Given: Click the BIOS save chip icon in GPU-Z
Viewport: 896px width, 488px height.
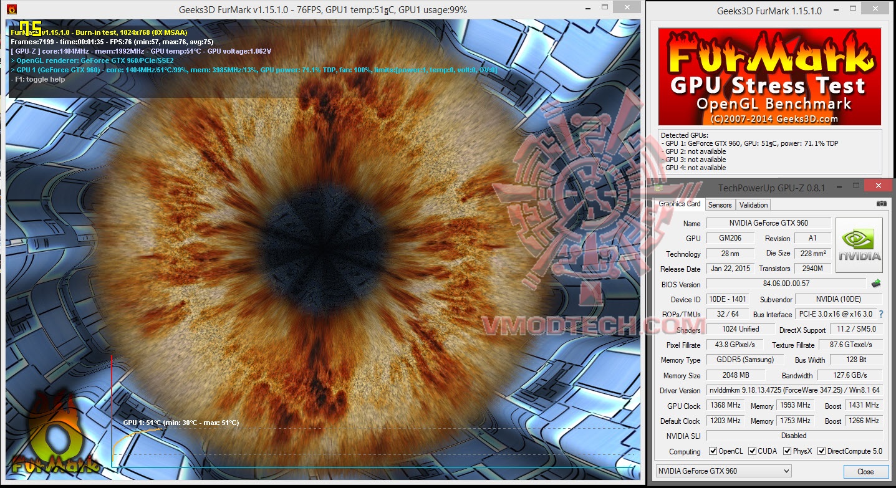Looking at the screenshot, I should coord(876,284).
